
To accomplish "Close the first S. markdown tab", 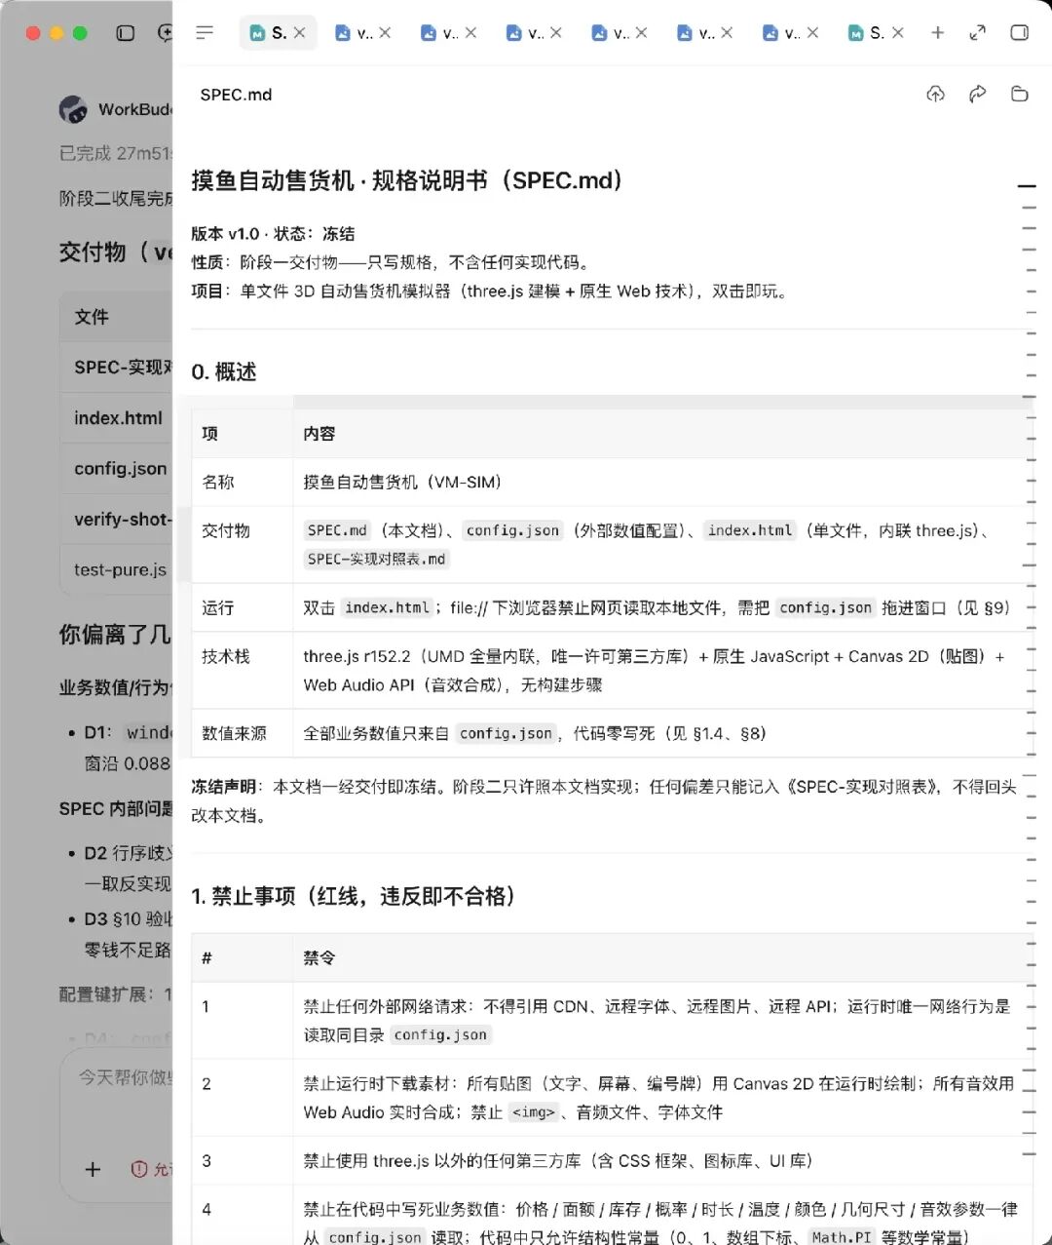I will click(x=299, y=33).
